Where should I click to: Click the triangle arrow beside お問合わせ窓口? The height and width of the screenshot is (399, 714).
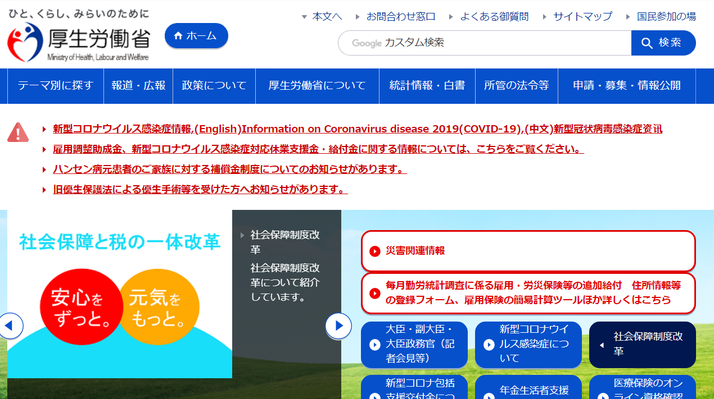click(358, 17)
